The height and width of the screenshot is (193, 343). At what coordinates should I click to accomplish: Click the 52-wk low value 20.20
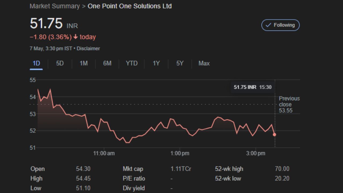[282, 179]
